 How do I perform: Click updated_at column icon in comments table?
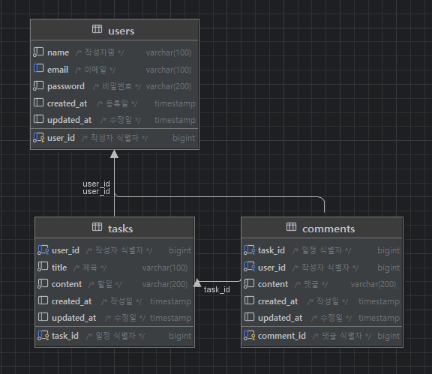tap(249, 317)
